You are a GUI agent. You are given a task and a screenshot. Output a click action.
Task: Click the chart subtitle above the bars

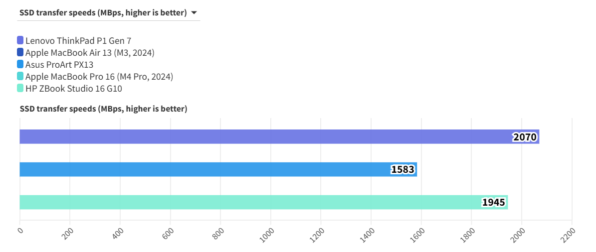coord(103,109)
